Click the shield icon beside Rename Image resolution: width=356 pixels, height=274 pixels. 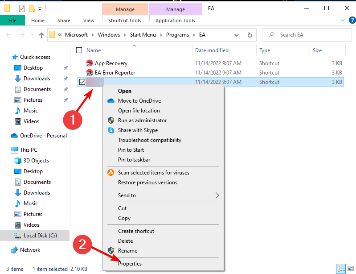click(111, 251)
